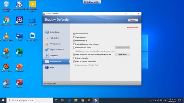This screenshot has height=103, width=184.
Task: Go to the System Status tab
Action: (x=56, y=32)
